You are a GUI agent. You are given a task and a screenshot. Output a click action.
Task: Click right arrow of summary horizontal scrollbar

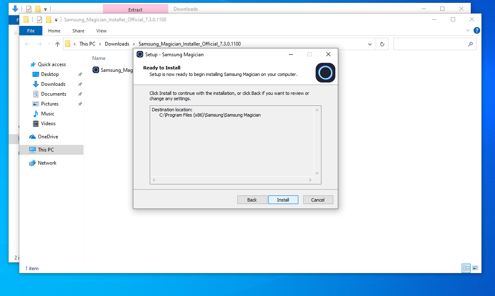tap(310, 180)
